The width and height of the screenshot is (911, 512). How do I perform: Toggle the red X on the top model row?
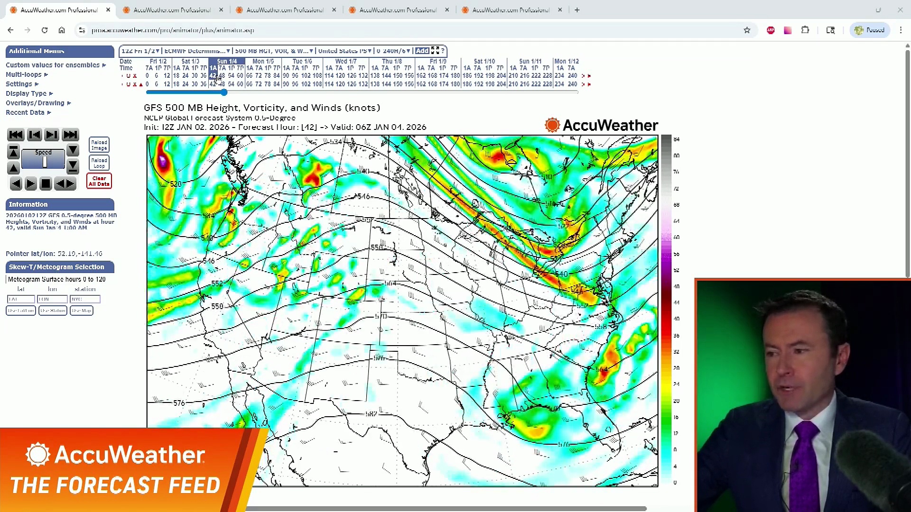coord(135,76)
